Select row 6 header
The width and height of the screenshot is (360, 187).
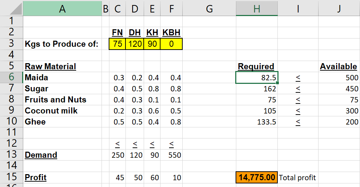[11, 77]
